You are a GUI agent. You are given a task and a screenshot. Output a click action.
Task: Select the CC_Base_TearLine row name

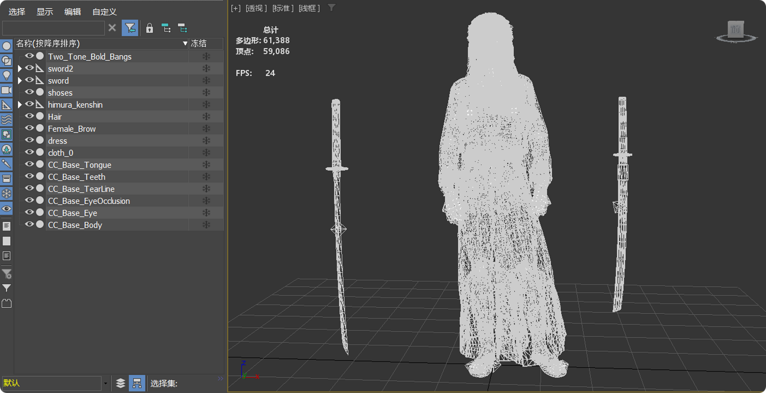click(81, 189)
